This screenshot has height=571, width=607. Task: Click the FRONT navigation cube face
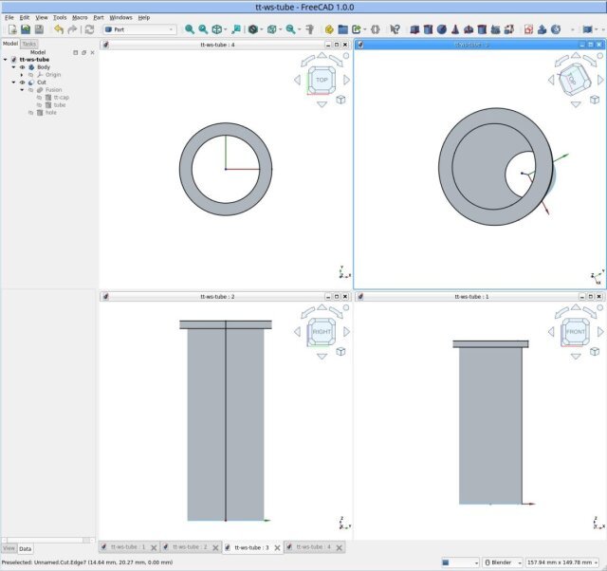(x=576, y=331)
